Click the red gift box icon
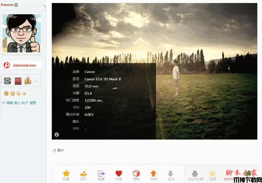The width and height of the screenshot is (262, 183). 18,81
